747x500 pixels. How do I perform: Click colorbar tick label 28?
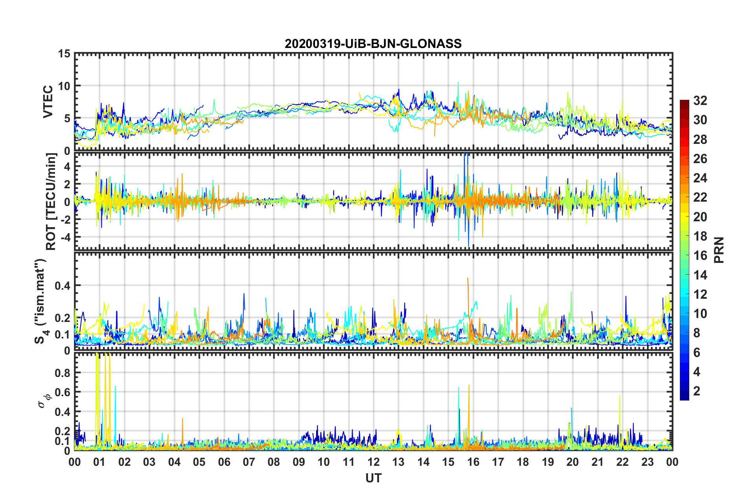coord(700,140)
